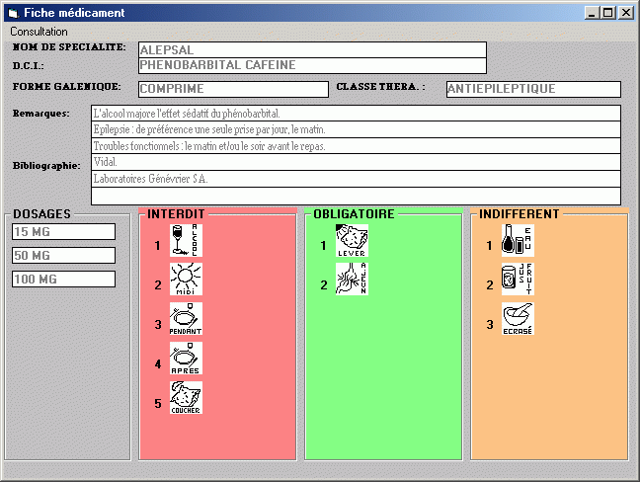The image size is (640, 482).
Task: Click the Alcool wine glass icon
Action: pyautogui.click(x=186, y=240)
